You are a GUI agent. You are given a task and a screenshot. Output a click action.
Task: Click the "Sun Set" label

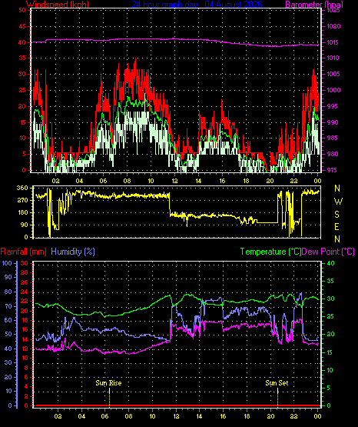(277, 383)
